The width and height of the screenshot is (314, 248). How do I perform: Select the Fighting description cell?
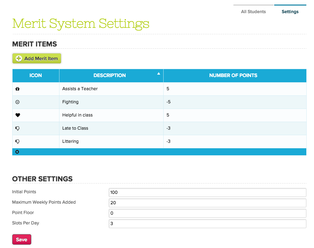[x=70, y=102]
